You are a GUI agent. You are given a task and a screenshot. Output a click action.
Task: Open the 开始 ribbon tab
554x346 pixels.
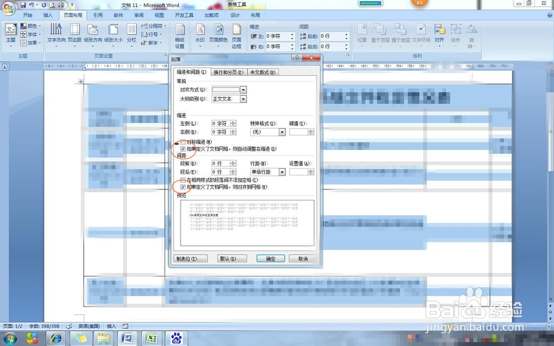tap(27, 15)
